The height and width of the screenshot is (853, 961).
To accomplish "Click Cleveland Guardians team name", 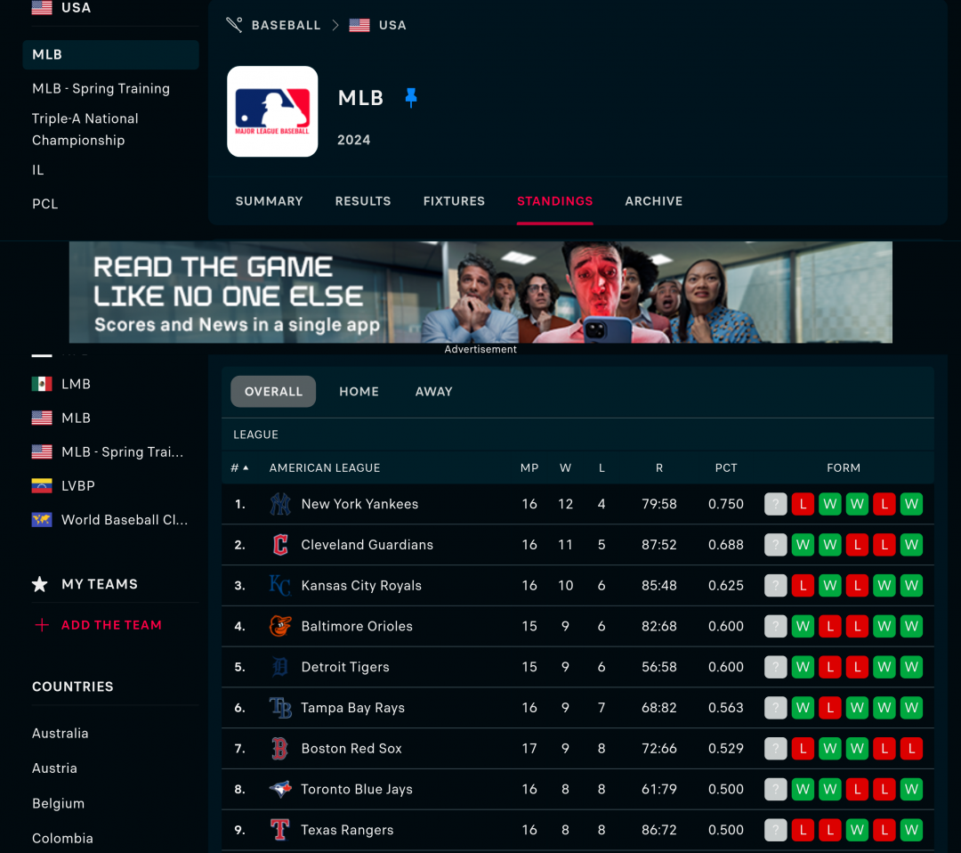I will pos(367,545).
